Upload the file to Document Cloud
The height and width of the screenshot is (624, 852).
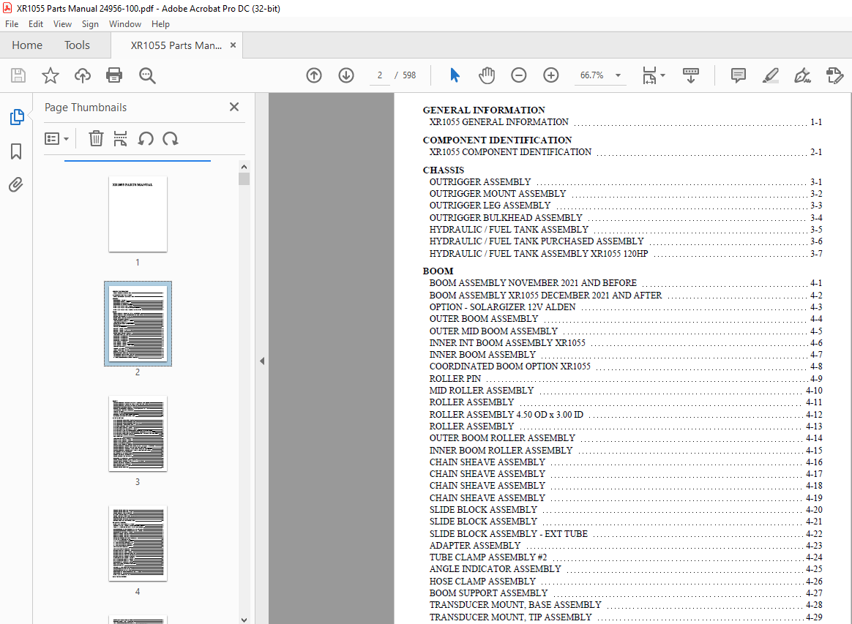(83, 75)
